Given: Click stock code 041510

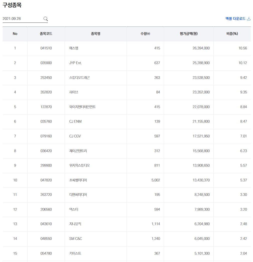Looking at the screenshot, I should [46, 48].
